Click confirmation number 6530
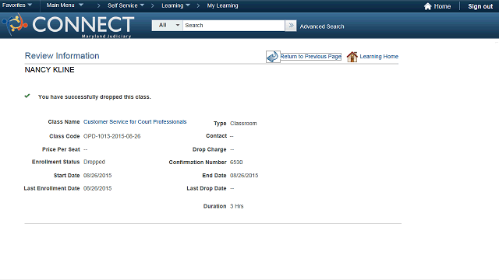The image size is (499, 280). 236,163
